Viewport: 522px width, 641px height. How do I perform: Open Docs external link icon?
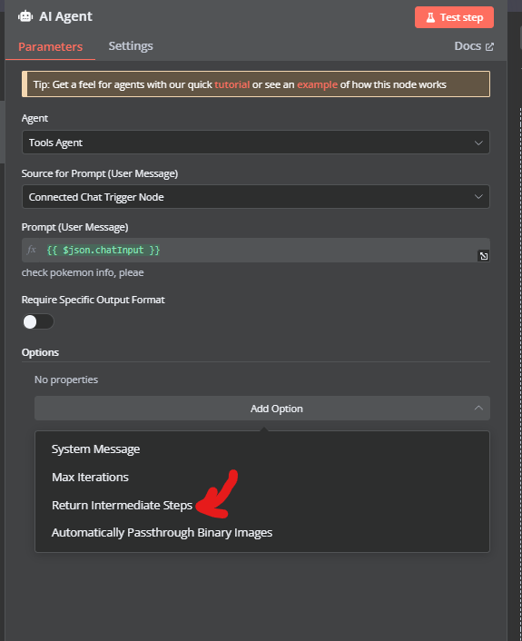[489, 46]
